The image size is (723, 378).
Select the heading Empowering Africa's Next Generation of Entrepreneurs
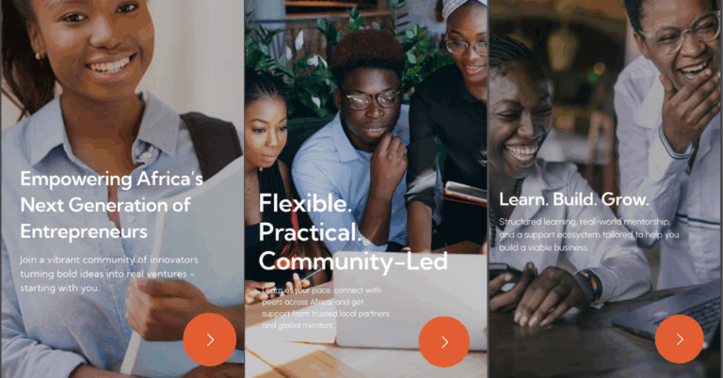click(112, 204)
